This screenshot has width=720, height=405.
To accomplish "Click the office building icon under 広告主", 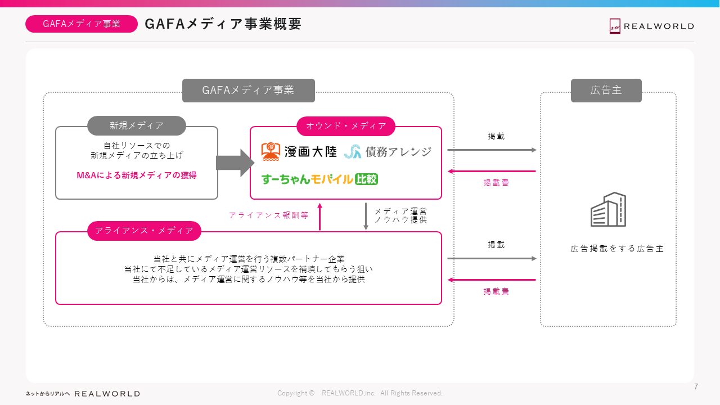I will (x=608, y=209).
